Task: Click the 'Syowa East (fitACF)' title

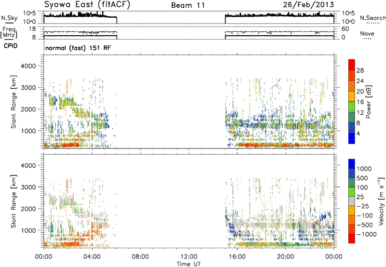Action: (x=87, y=5)
